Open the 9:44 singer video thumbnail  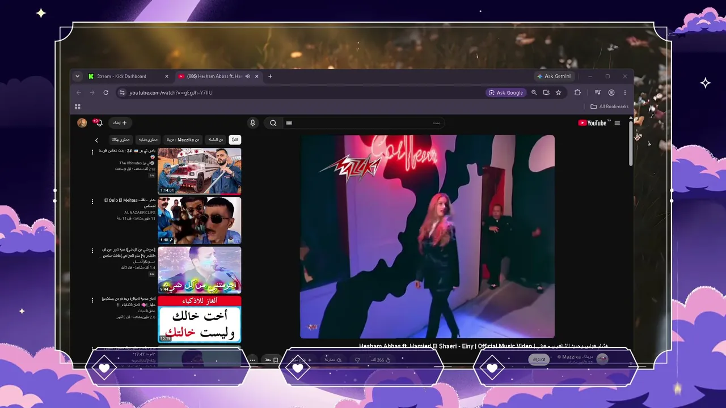click(200, 270)
